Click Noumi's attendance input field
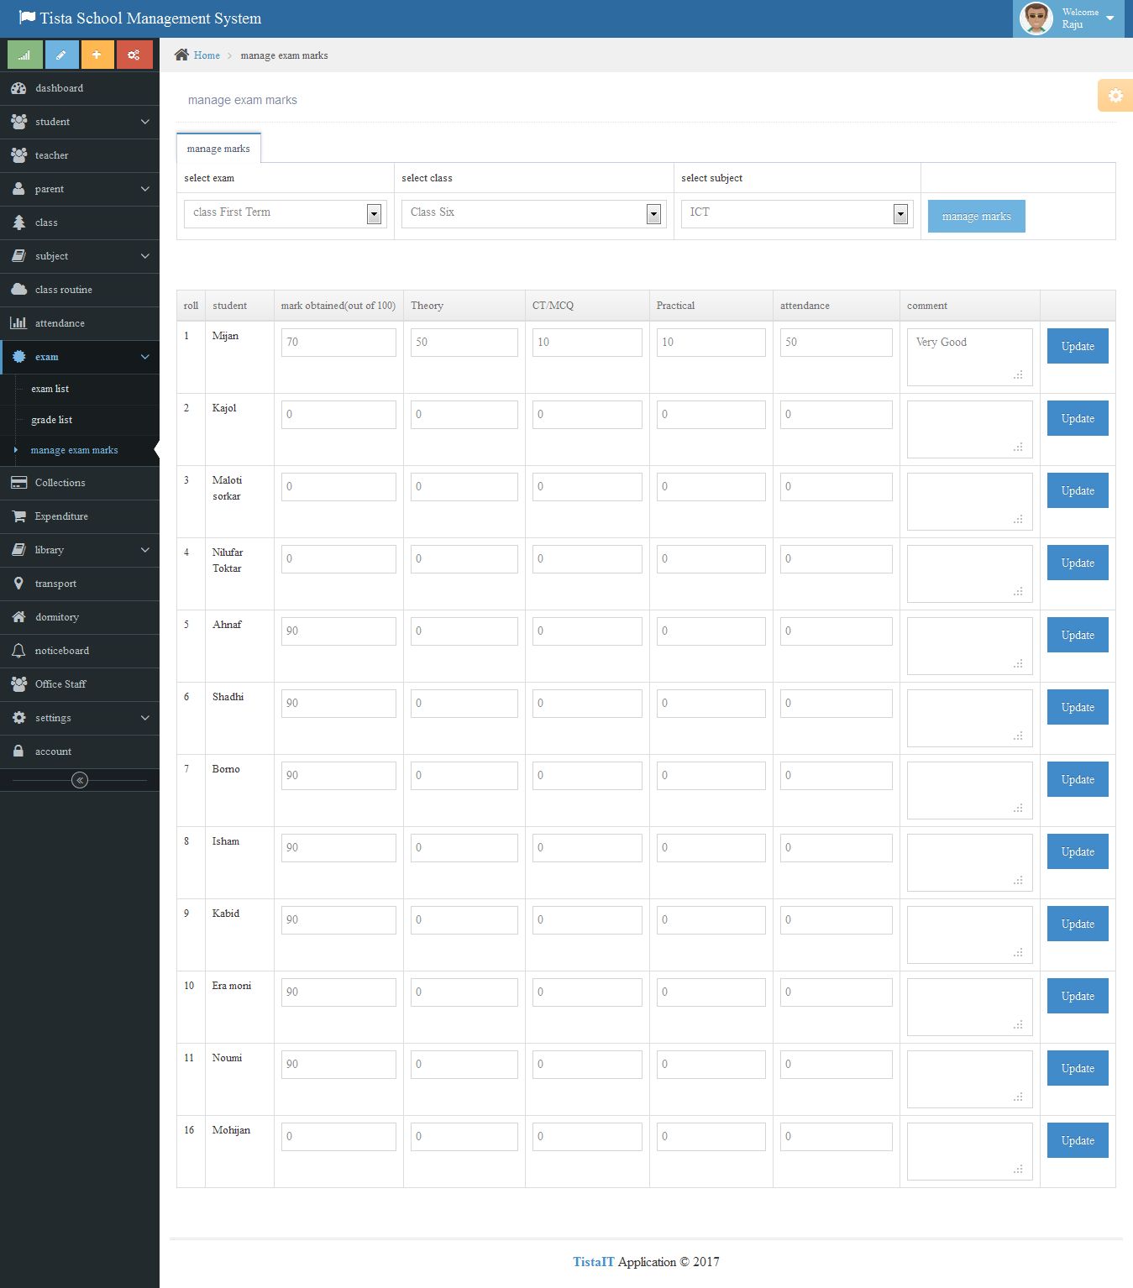Image resolution: width=1133 pixels, height=1288 pixels. click(837, 1065)
